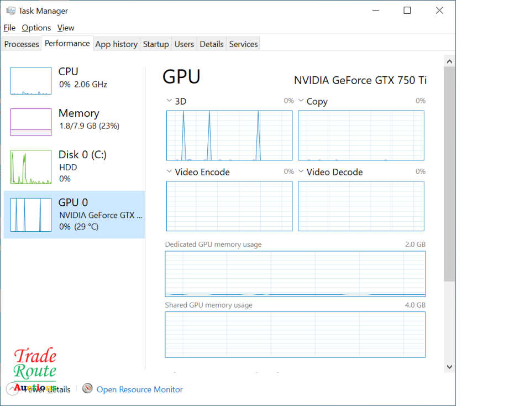Screen dimensions: 525x406
Task: Switch to the App history tab
Action: (116, 44)
